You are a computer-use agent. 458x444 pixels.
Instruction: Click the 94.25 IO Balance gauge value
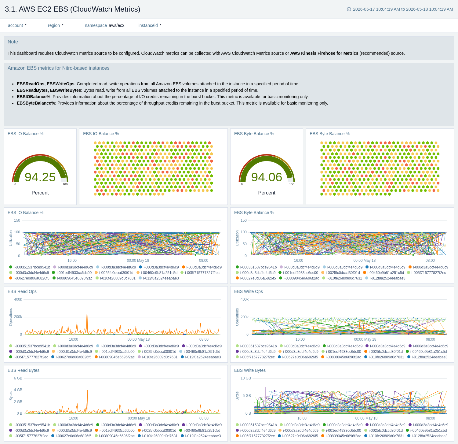[x=40, y=177]
